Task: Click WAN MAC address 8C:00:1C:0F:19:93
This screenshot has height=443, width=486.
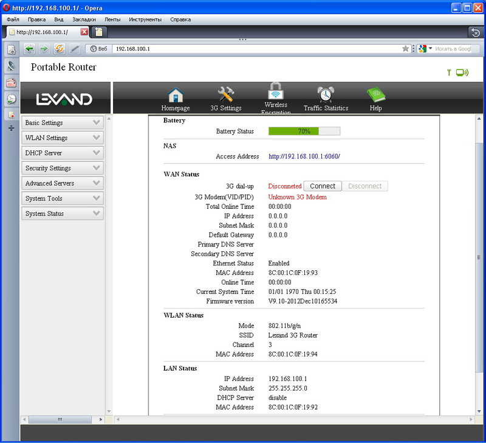Action: coord(293,273)
